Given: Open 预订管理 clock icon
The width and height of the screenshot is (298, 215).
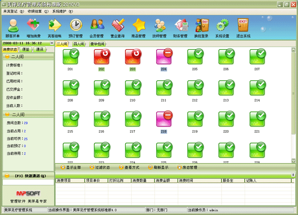Looking at the screenshot, I should click(76, 27).
